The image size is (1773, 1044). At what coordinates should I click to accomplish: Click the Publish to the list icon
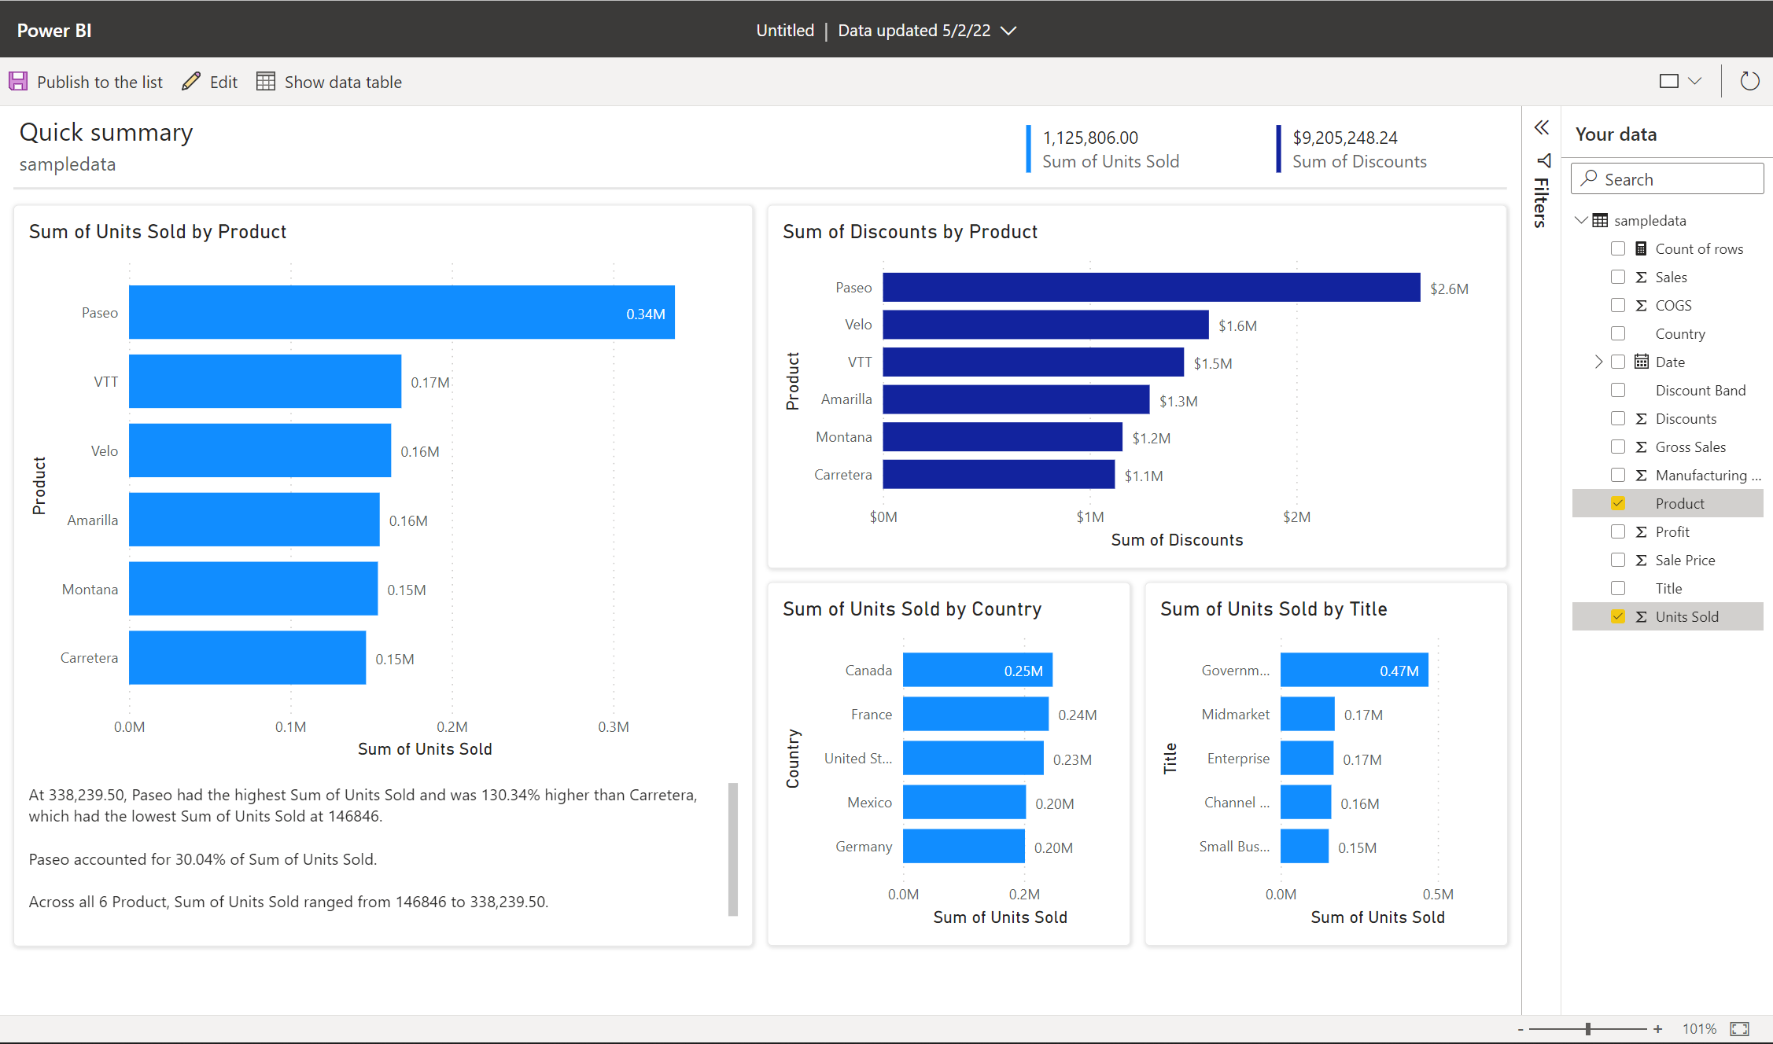[20, 82]
